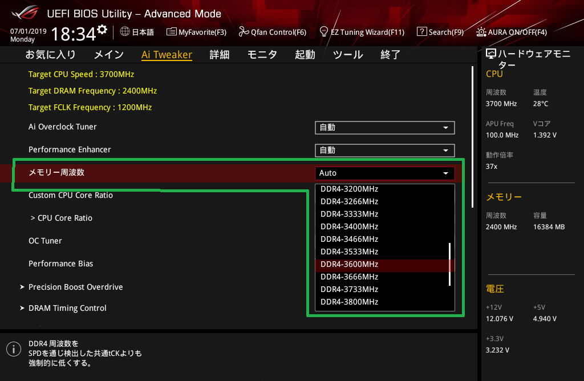Click the dropdown list scrollbar thumb

[x=450, y=265]
